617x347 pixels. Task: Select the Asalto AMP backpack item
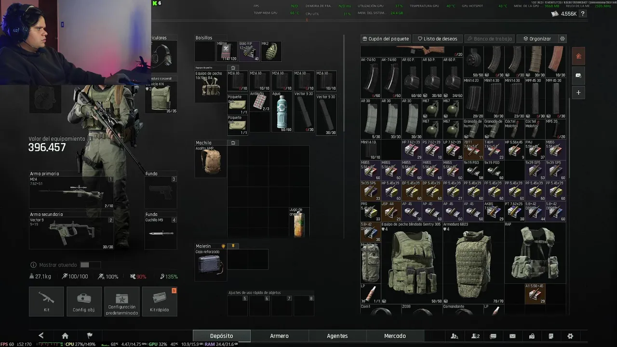(x=210, y=161)
